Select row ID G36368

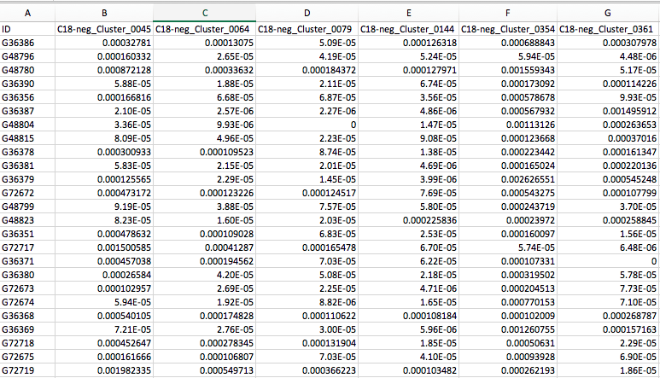pyautogui.click(x=27, y=316)
